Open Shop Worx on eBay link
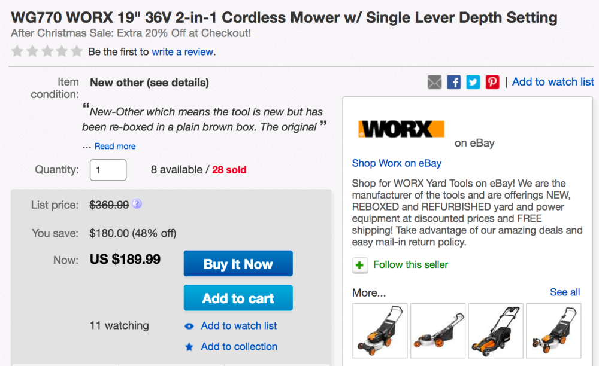 click(x=397, y=163)
